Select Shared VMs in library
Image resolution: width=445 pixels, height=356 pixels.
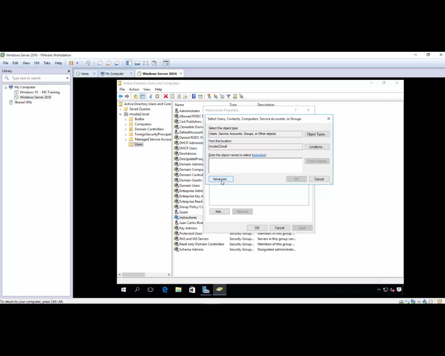point(23,102)
